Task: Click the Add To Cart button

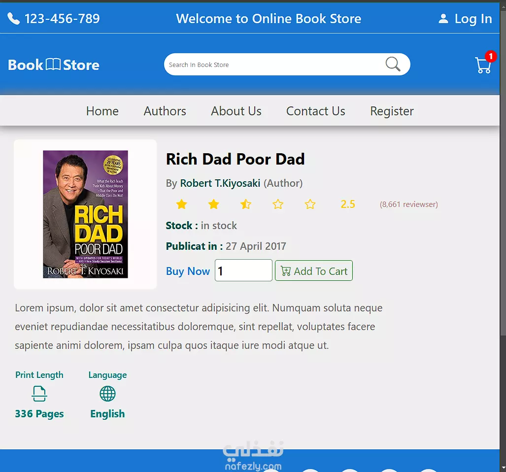Action: click(x=314, y=270)
